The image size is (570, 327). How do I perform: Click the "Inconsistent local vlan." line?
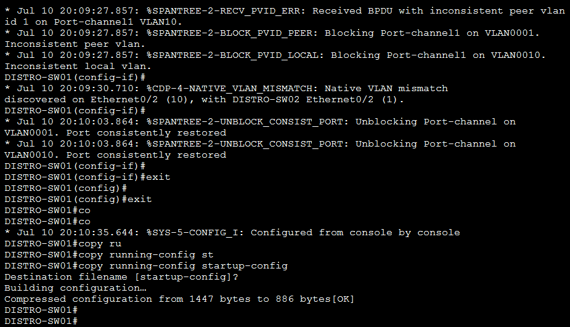pyautogui.click(x=78, y=67)
